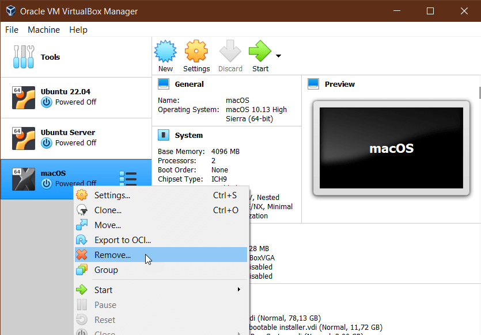Click the Chipset Type value ICH9

[219, 179]
